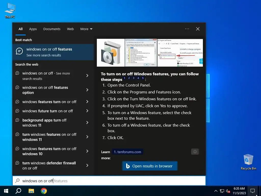Select suggestion 'windows future turn on or off'

click(x=48, y=111)
